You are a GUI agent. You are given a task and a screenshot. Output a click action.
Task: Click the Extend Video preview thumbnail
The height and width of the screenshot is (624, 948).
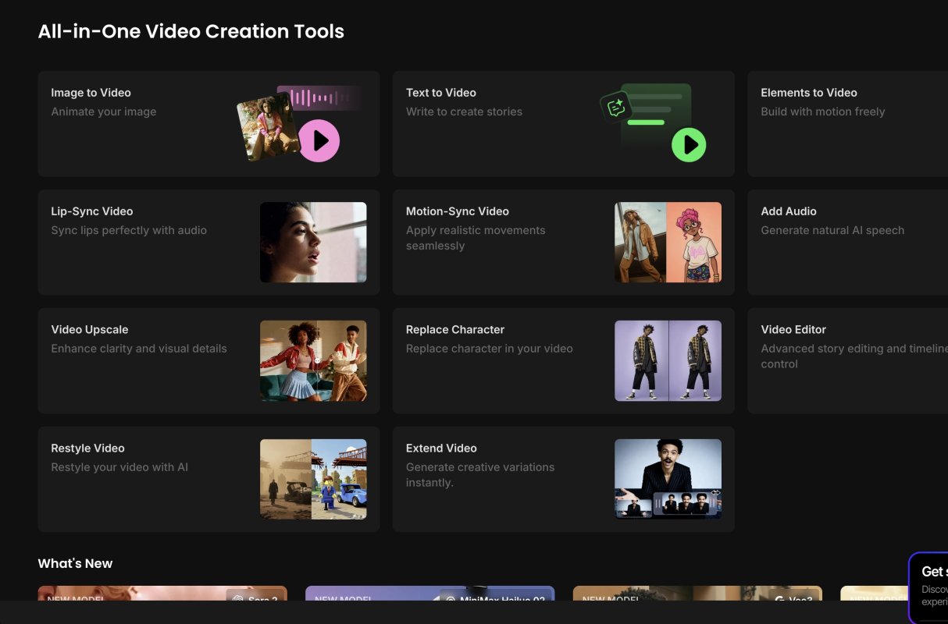click(668, 479)
